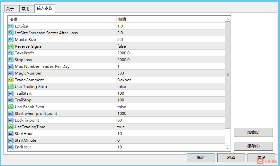This screenshot has width=280, height=166.
Task: Click the string icon beside TradeComment
Action: click(x=11, y=80)
